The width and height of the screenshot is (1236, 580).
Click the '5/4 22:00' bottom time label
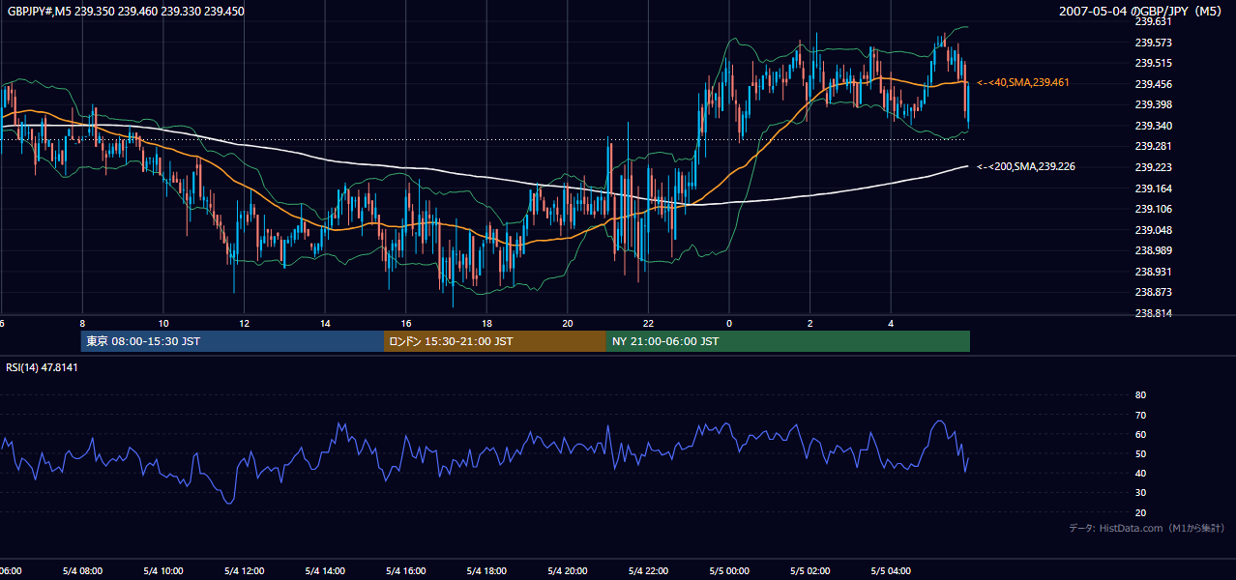(649, 571)
